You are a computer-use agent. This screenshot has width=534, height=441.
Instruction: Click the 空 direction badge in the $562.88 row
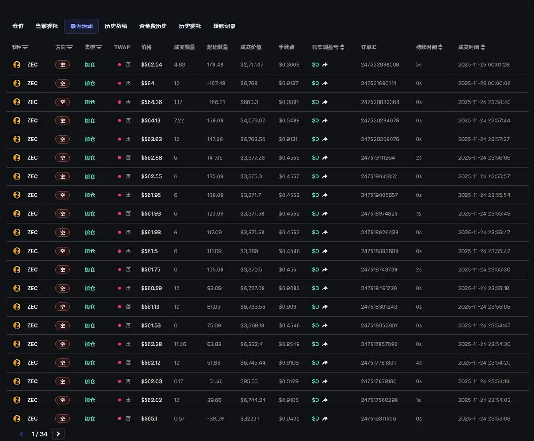tap(62, 158)
